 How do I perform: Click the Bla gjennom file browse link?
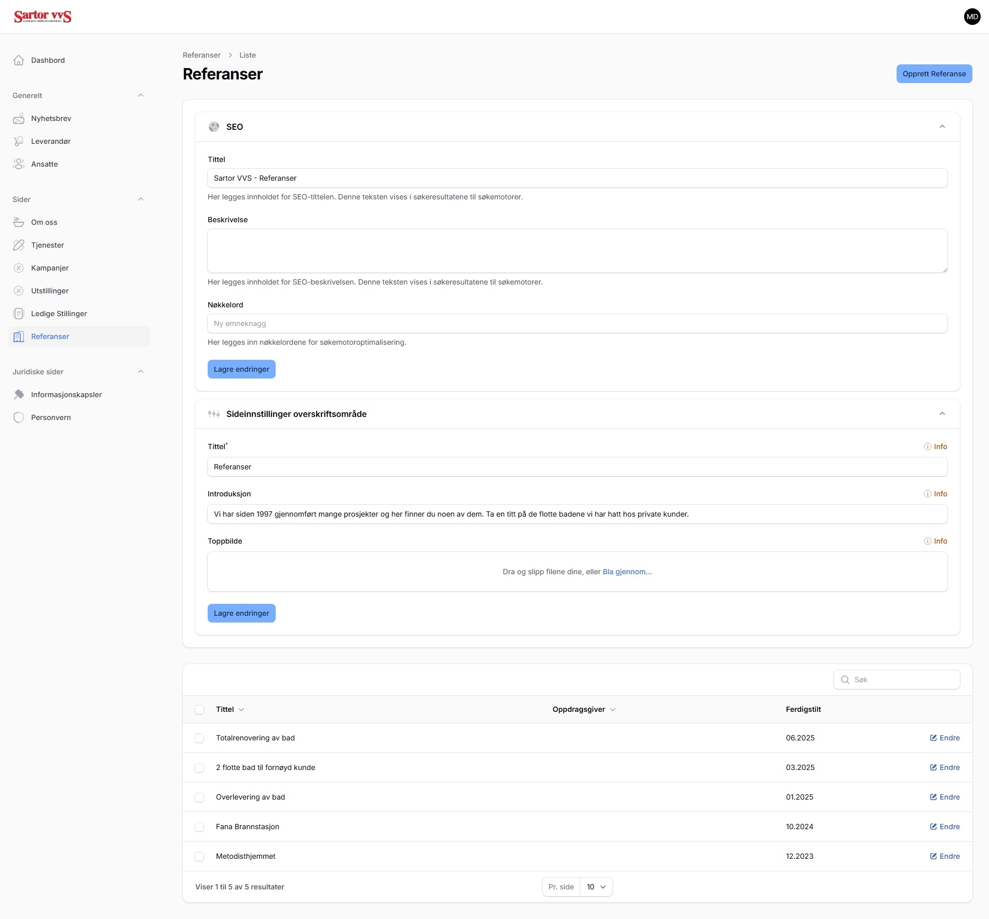(x=627, y=572)
